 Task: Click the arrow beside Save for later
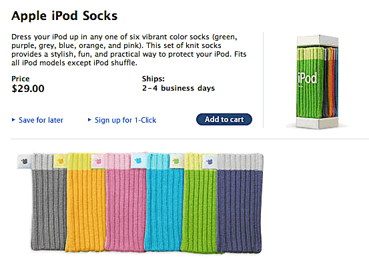pyautogui.click(x=13, y=120)
